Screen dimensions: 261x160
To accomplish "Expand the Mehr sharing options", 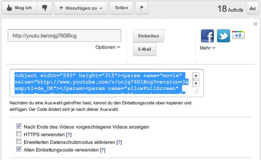I will 207,48.
